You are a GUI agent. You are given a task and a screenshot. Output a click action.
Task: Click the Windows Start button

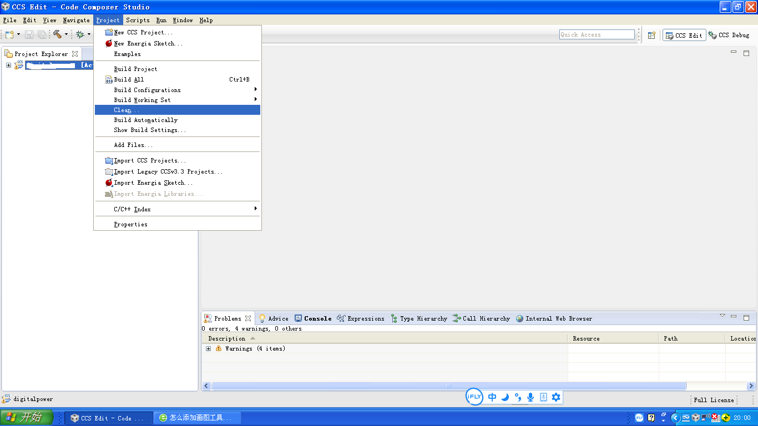[x=27, y=418]
